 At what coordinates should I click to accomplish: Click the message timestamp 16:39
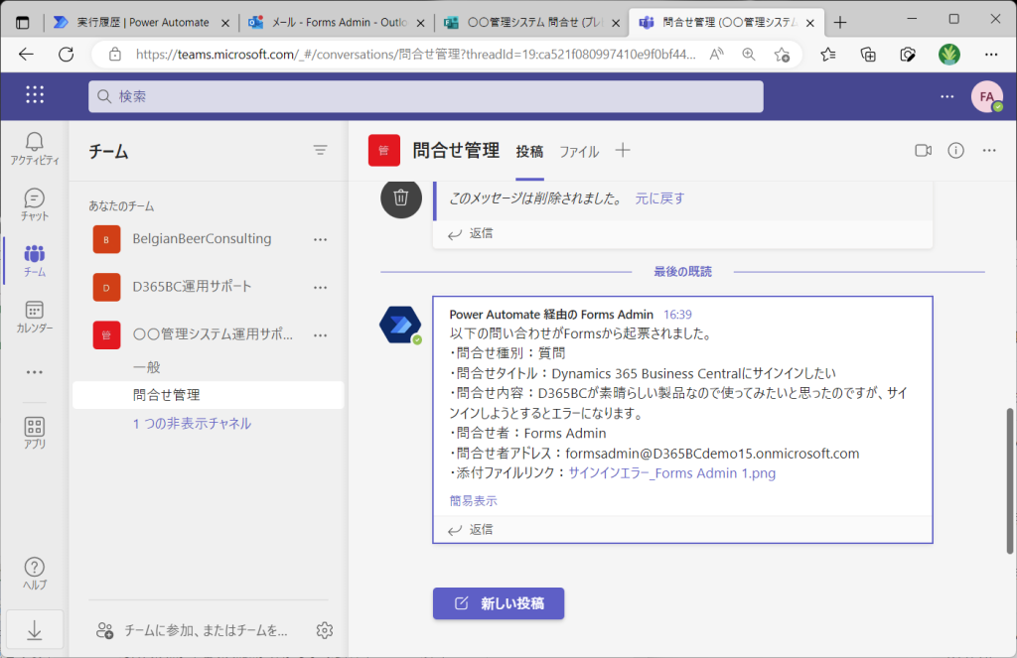(x=677, y=315)
